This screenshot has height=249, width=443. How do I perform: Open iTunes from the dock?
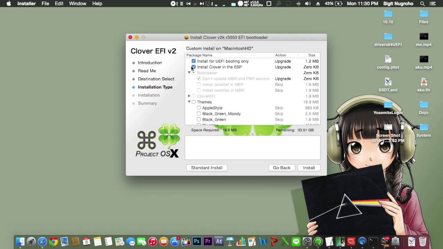[153, 241]
